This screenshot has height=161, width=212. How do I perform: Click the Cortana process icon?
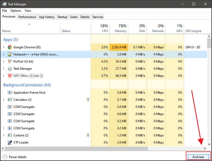(x=10, y=135)
